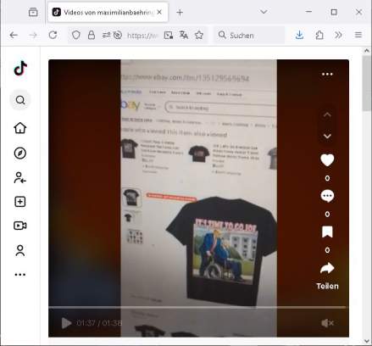
Task: Click the video progress bar
Action: (197, 307)
